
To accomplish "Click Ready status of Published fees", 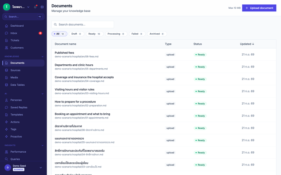I will (x=200, y=55).
